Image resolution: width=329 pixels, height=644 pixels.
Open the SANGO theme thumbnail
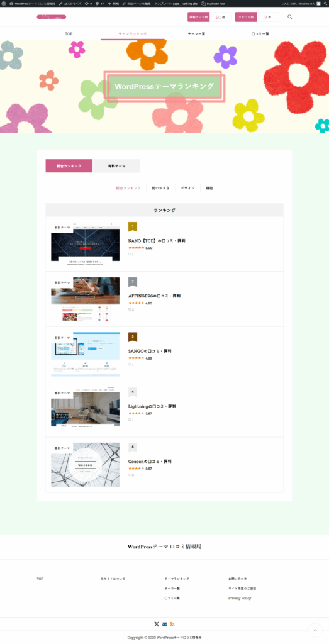coord(86,355)
